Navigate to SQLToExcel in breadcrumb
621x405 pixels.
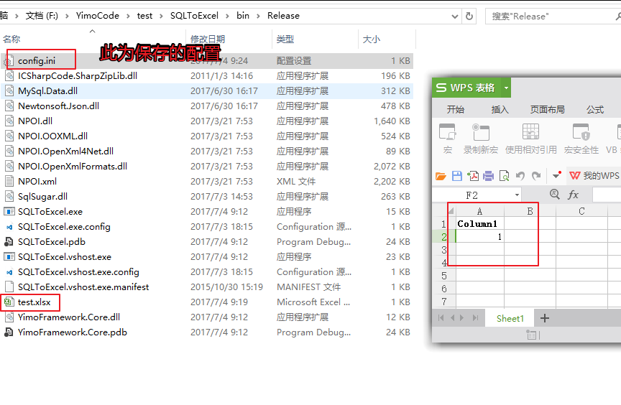coord(194,16)
